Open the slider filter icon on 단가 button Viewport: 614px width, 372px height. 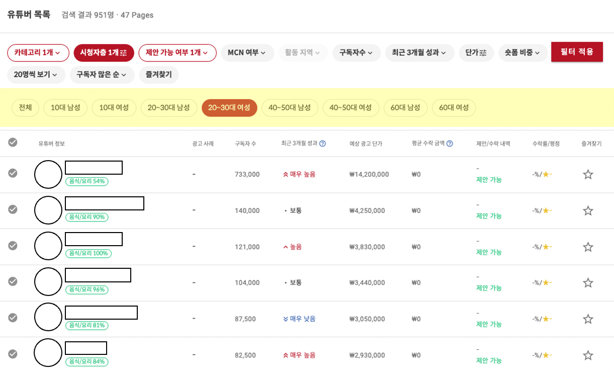(482, 53)
